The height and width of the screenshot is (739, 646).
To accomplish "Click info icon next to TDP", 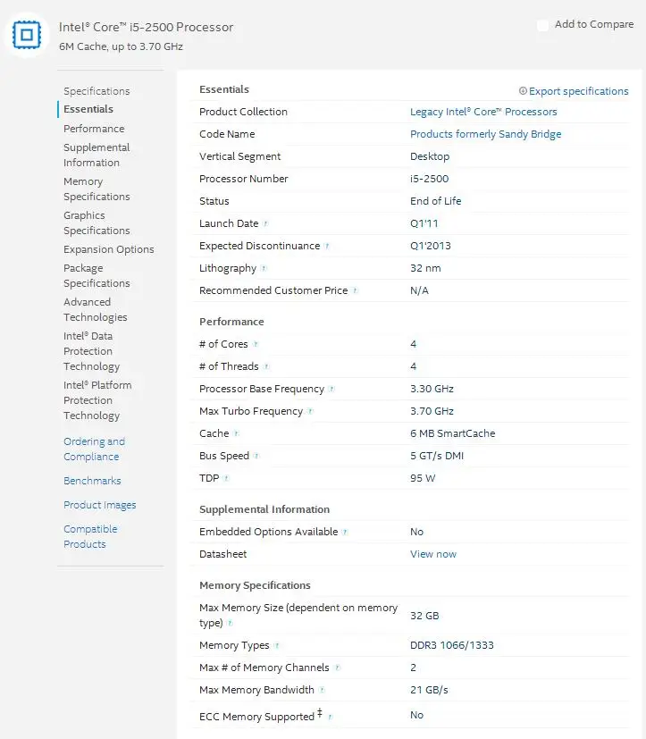I will point(226,478).
